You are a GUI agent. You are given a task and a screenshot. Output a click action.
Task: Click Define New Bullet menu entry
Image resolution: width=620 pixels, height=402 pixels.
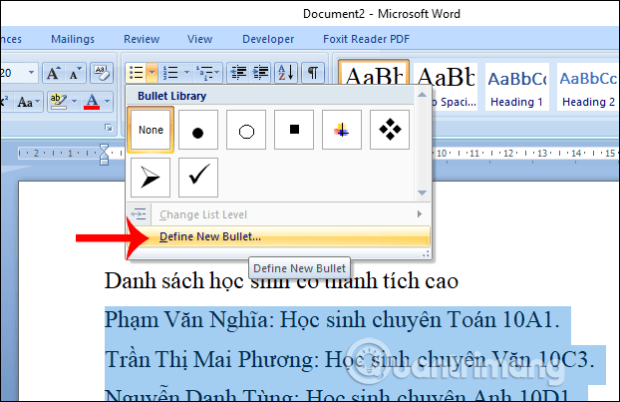278,236
